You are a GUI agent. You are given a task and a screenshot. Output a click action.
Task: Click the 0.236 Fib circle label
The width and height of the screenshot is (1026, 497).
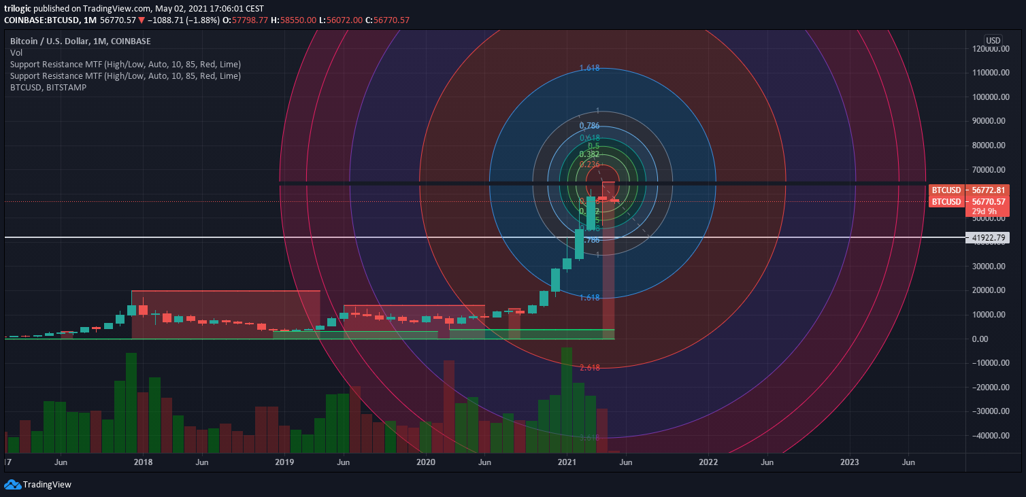pyautogui.click(x=589, y=165)
